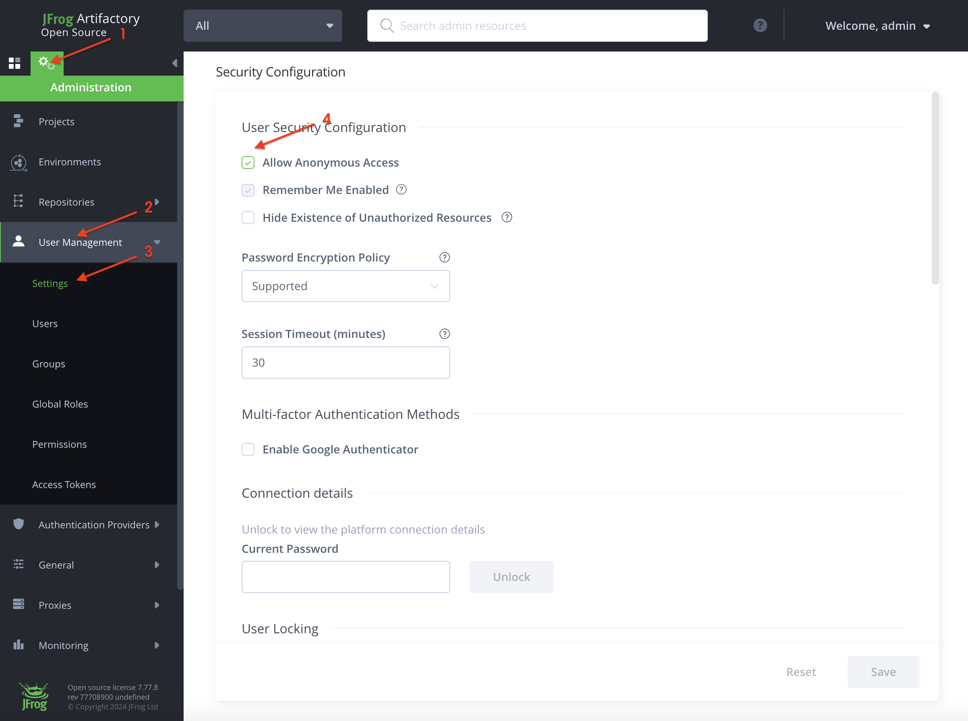
Task: Click the Projects sidebar icon
Action: point(18,121)
